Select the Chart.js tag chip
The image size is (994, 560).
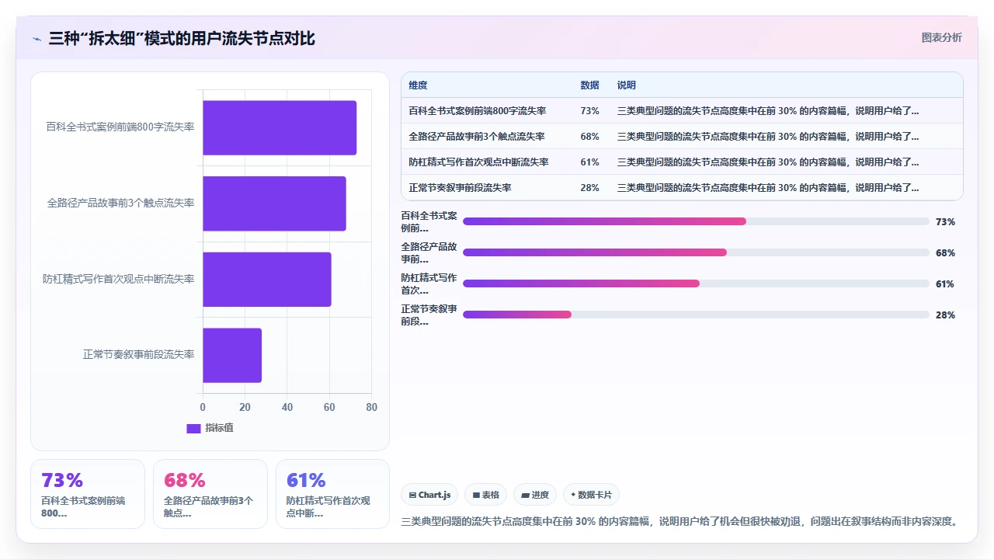[429, 495]
